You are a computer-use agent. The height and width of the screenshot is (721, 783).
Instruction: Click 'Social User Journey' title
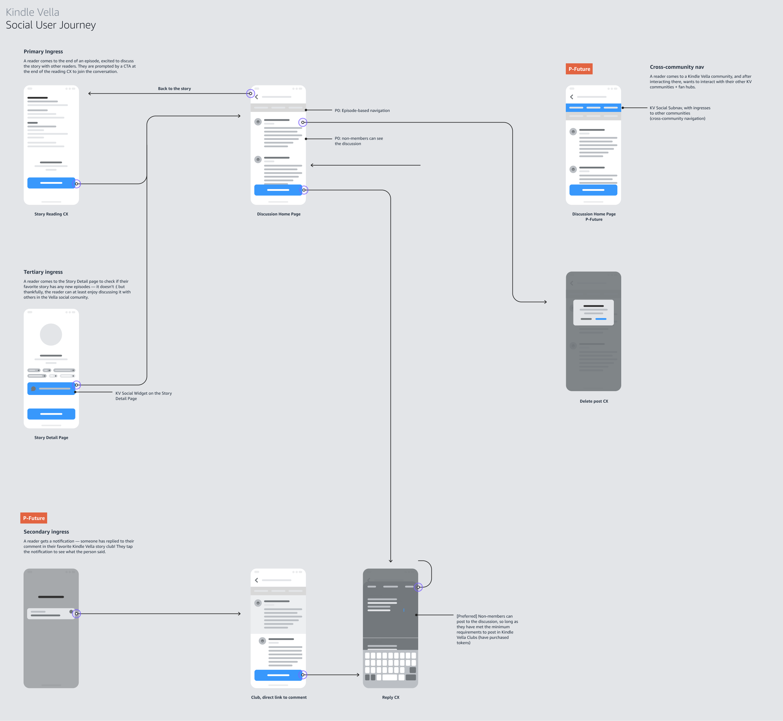(51, 25)
